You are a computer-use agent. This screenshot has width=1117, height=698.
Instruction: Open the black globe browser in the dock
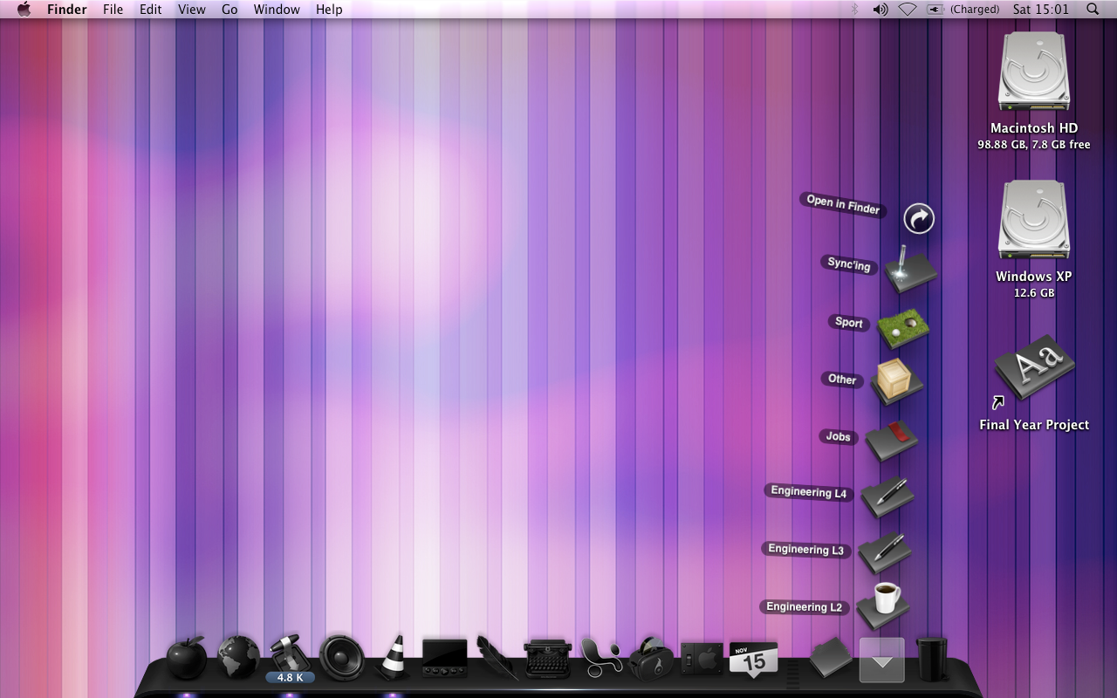pos(238,658)
